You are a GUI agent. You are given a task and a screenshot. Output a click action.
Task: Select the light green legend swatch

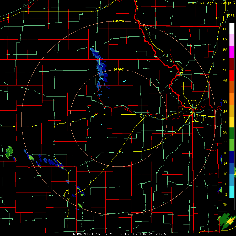click(x=232, y=145)
